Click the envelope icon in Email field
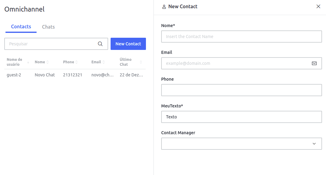326x175 pixels. pyautogui.click(x=314, y=63)
